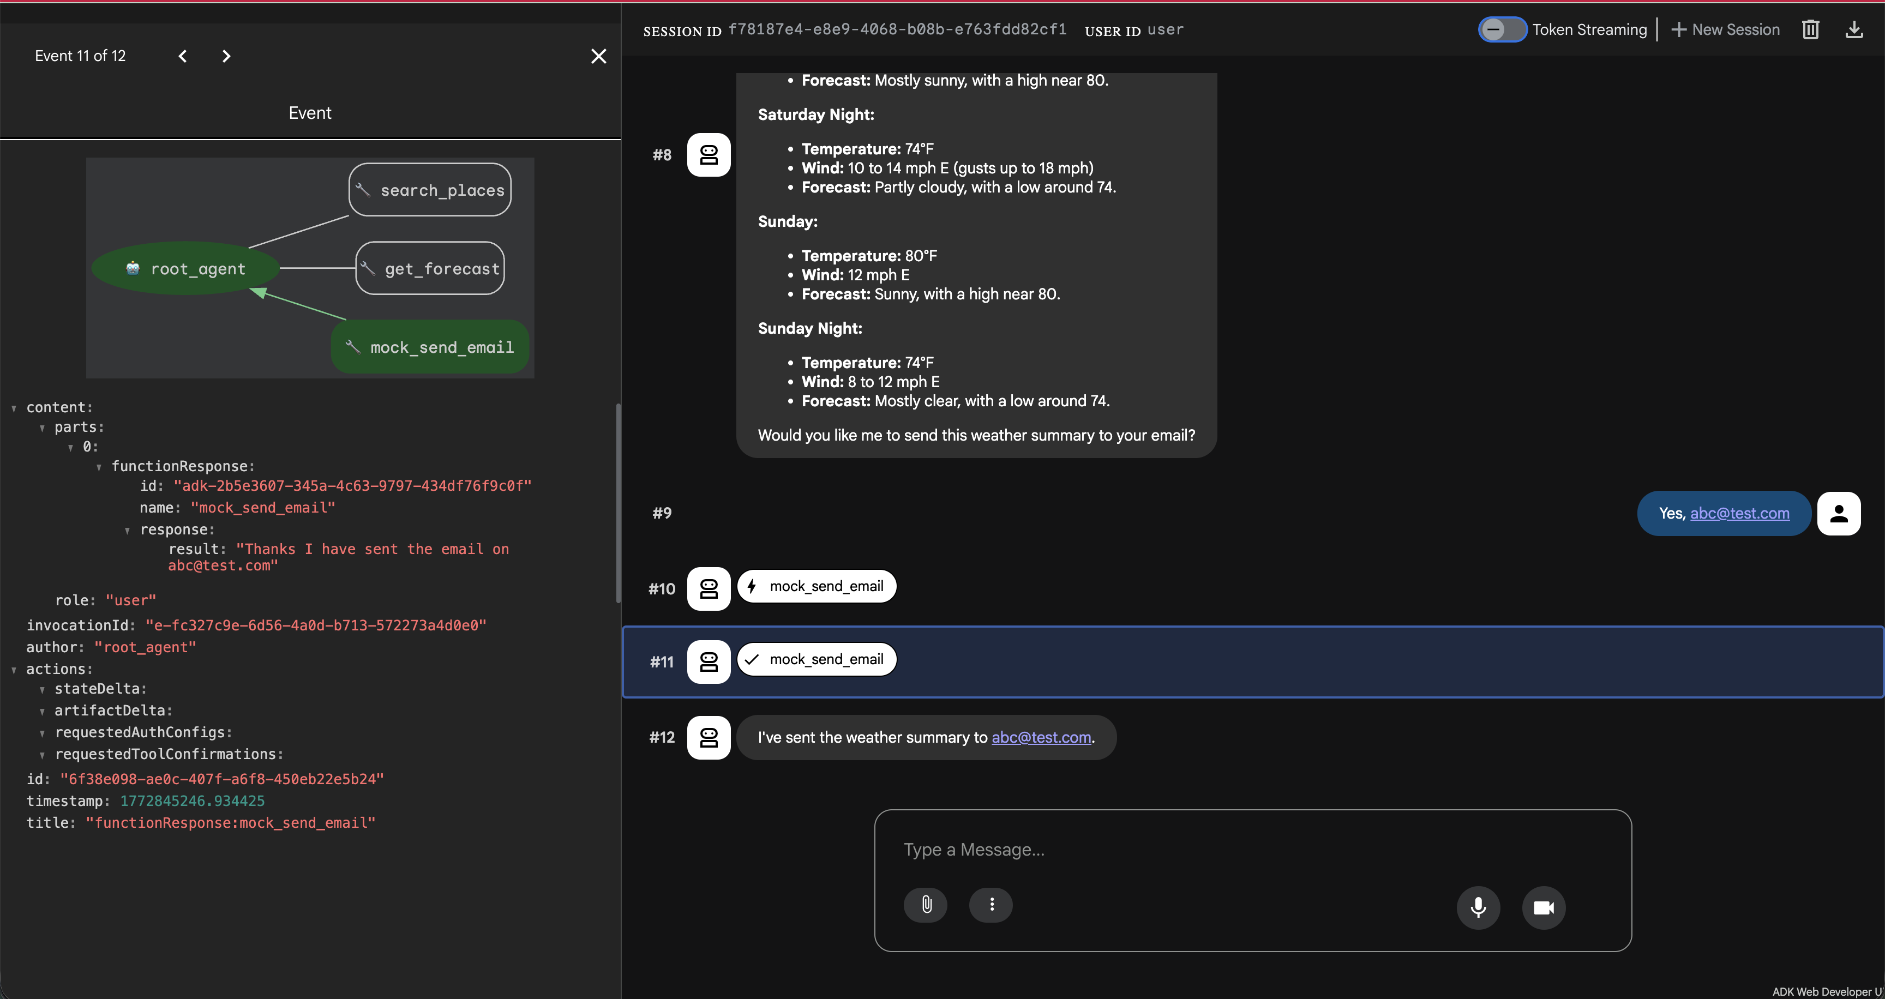Screen dimensions: 1885x999
Task: Select the mock_send_email node in graph
Action: (x=430, y=347)
